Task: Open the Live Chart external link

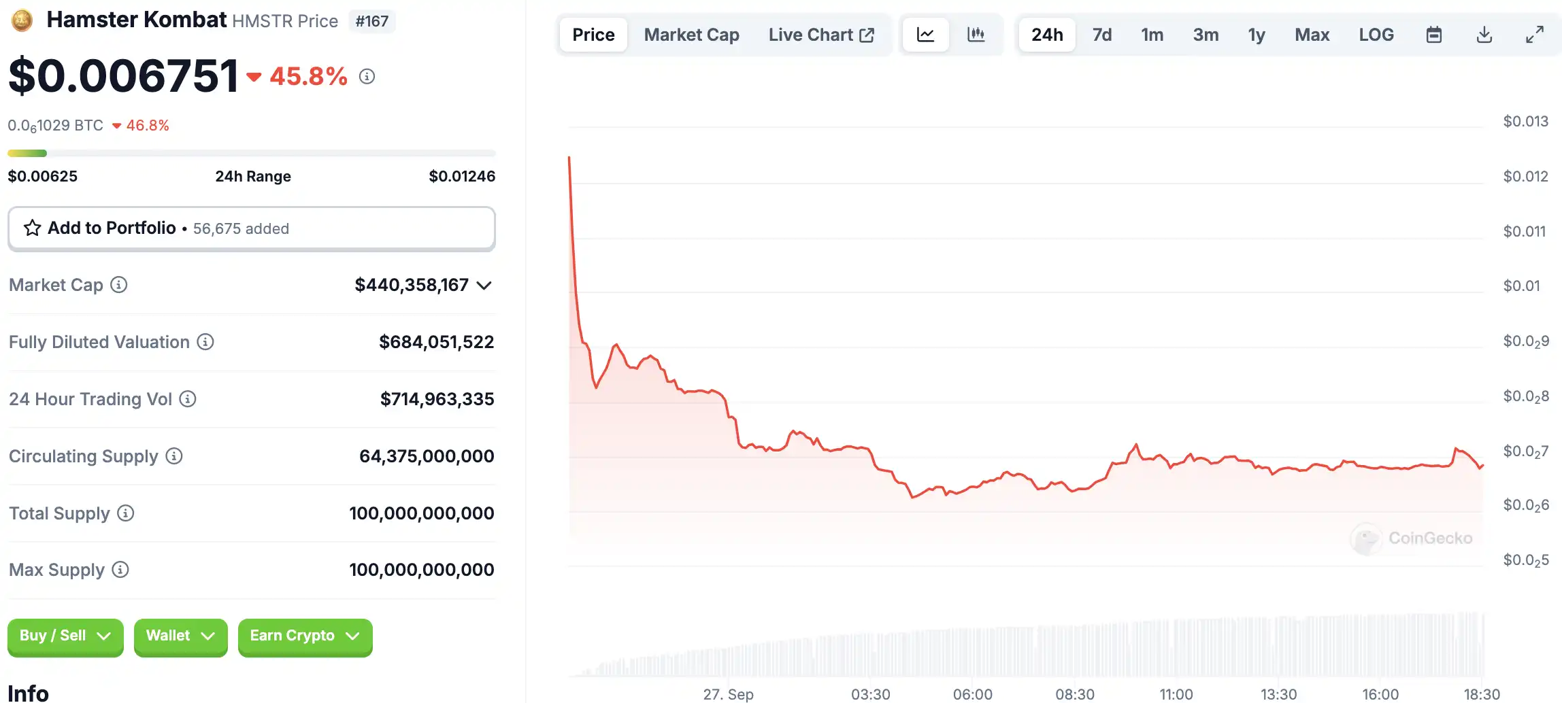Action: tap(821, 35)
